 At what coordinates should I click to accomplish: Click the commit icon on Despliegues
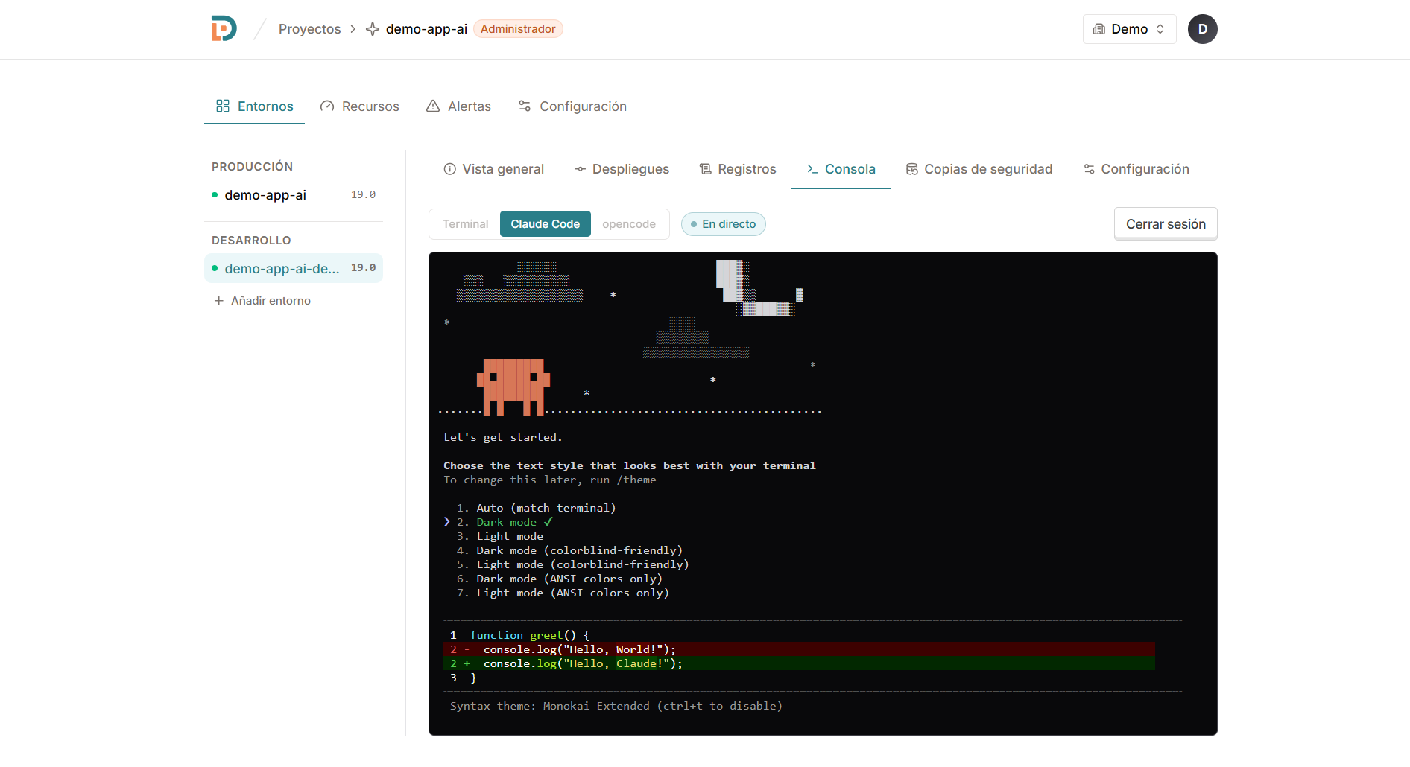pyautogui.click(x=580, y=169)
